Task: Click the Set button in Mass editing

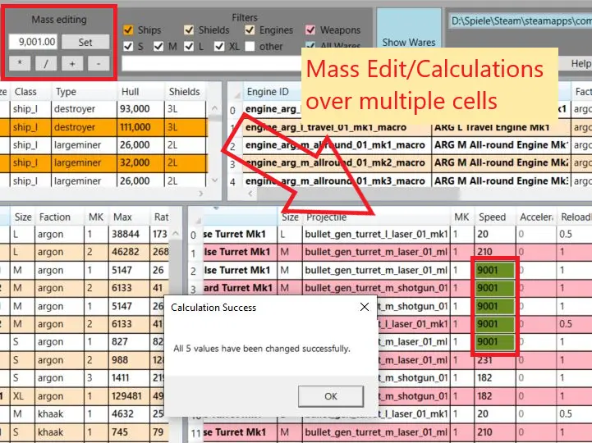Action: point(85,42)
